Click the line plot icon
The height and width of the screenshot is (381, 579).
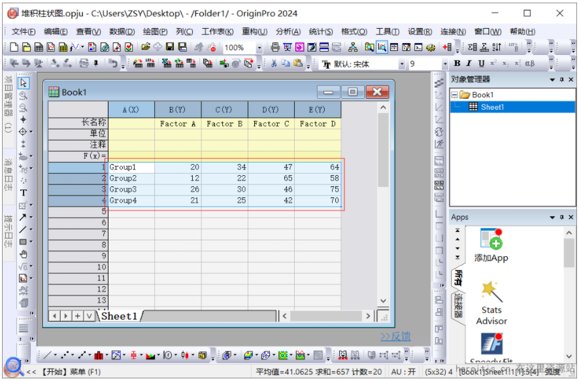(48, 355)
